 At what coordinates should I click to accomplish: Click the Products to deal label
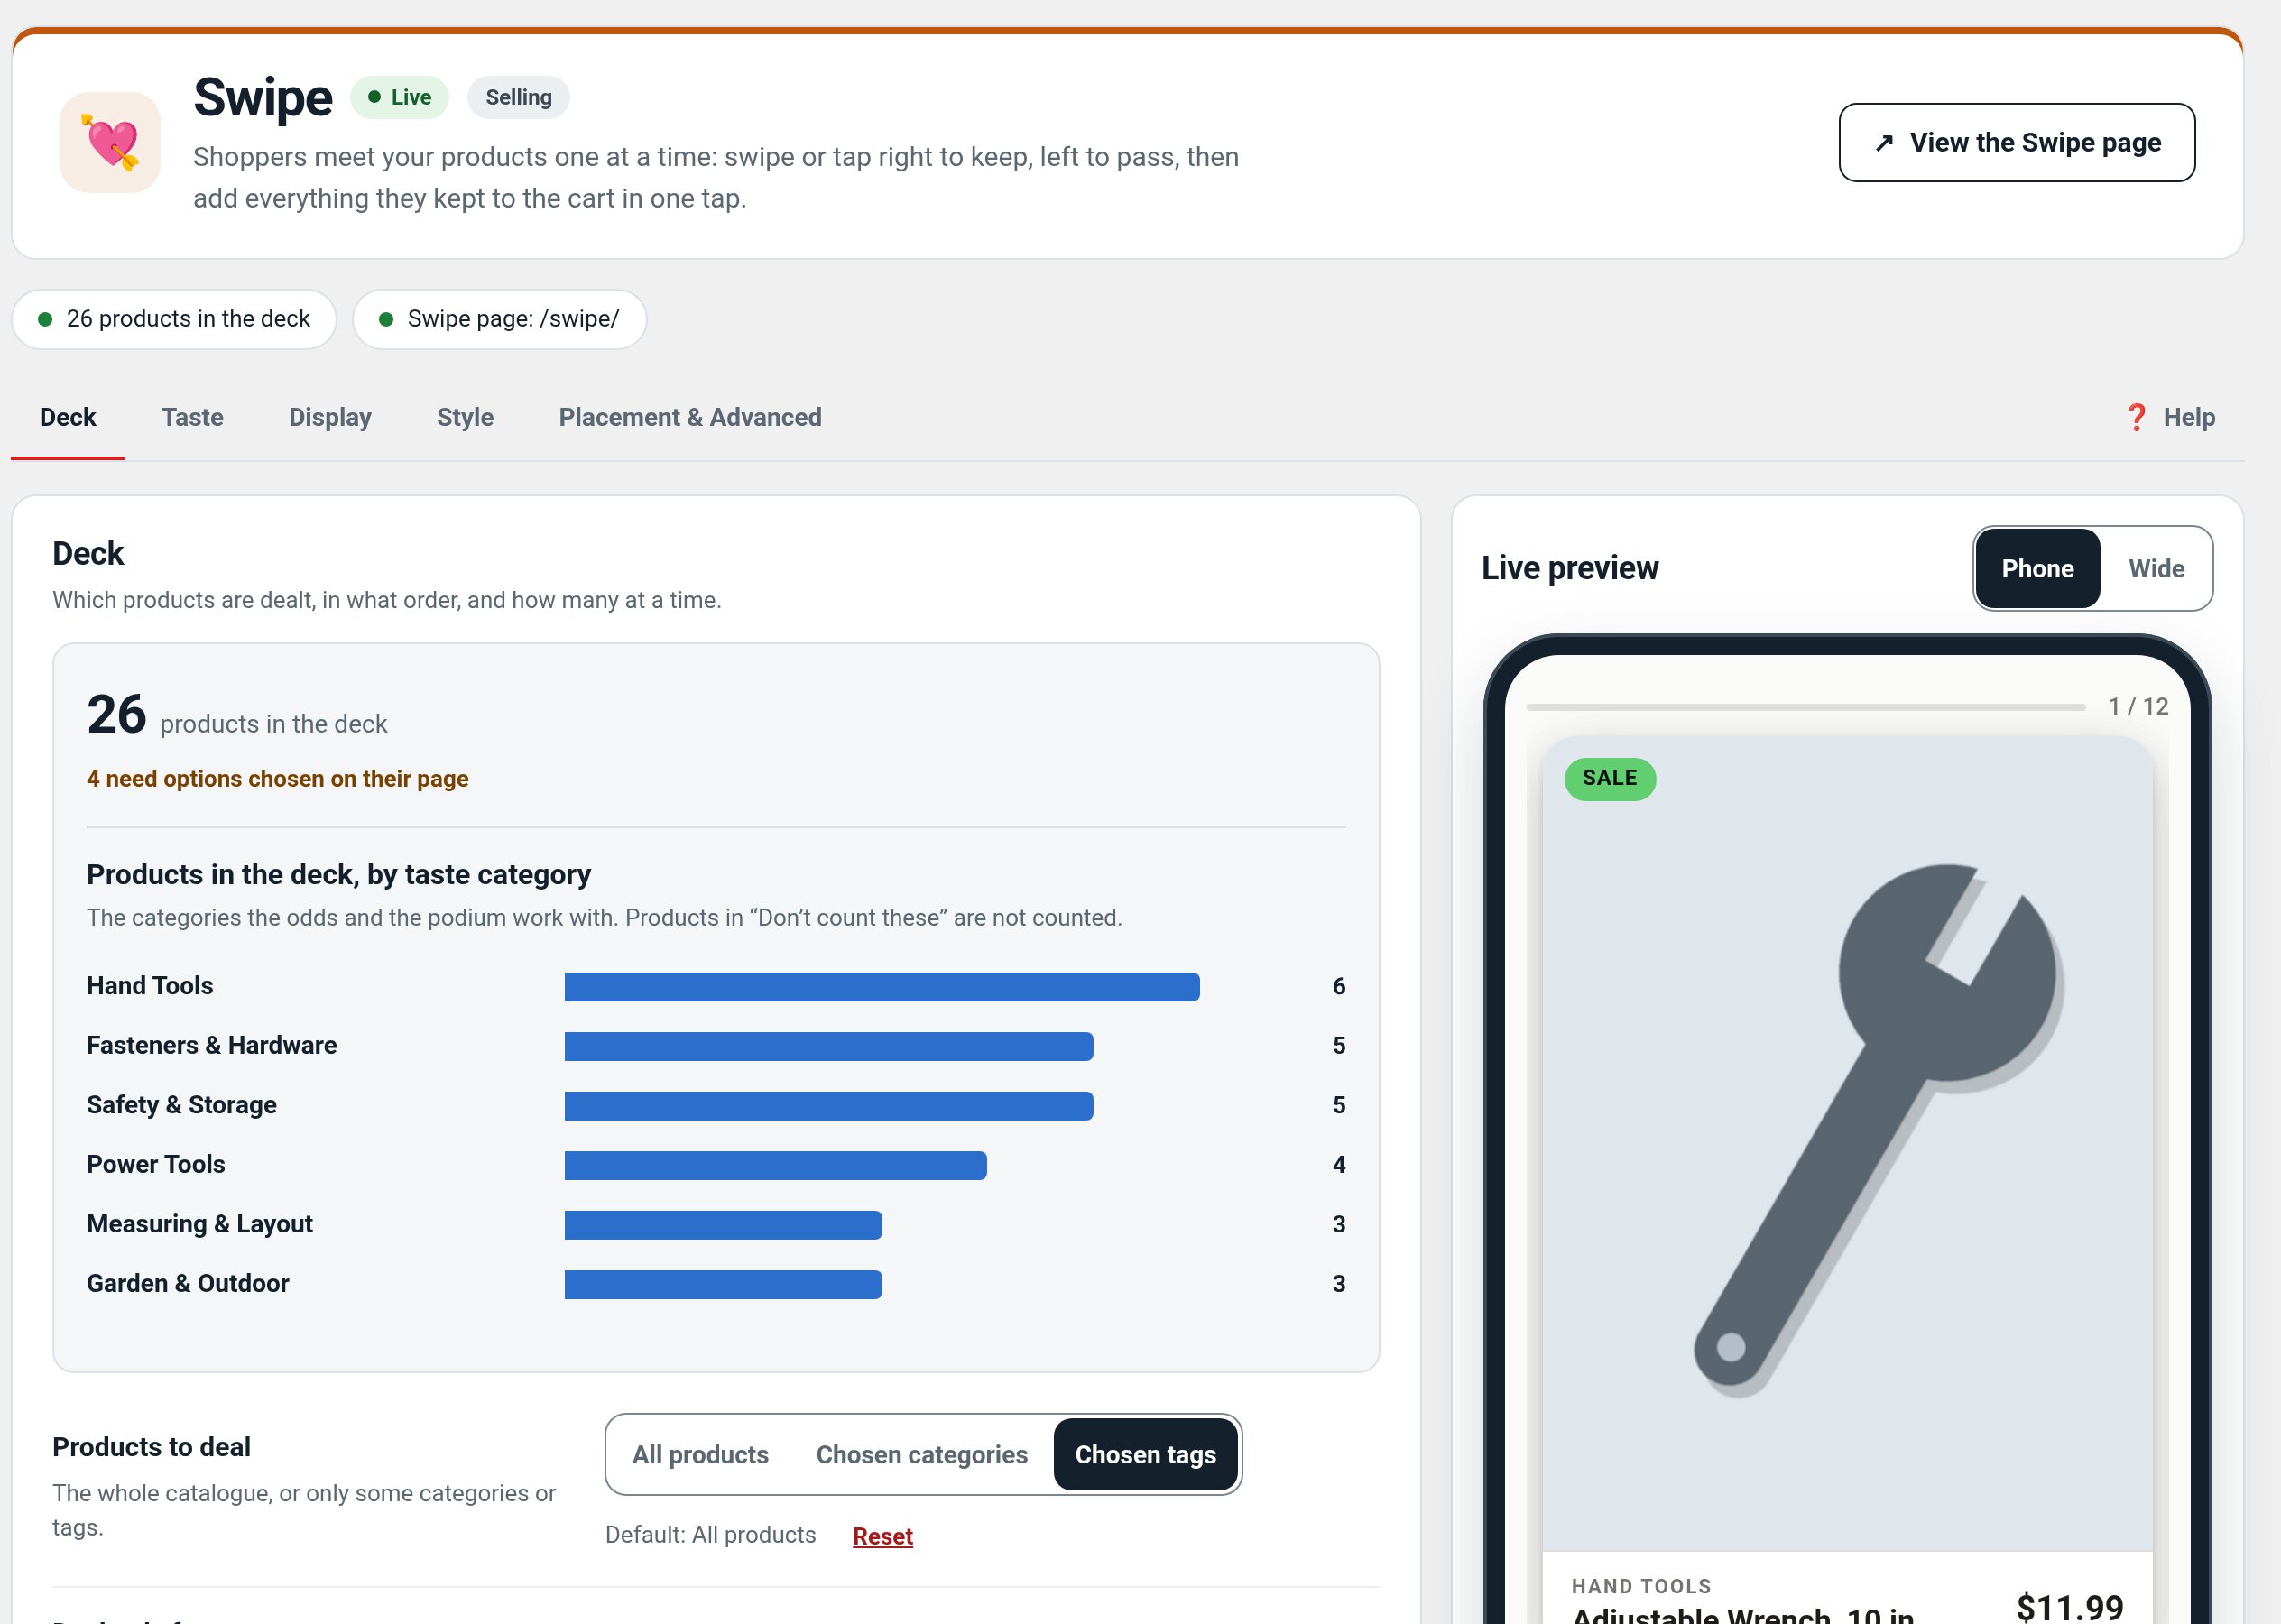[151, 1447]
